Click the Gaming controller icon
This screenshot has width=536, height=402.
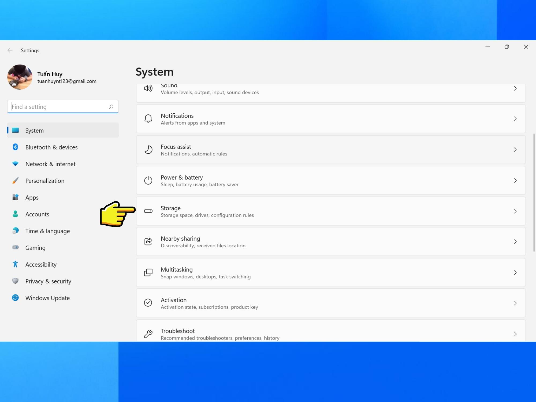click(16, 247)
